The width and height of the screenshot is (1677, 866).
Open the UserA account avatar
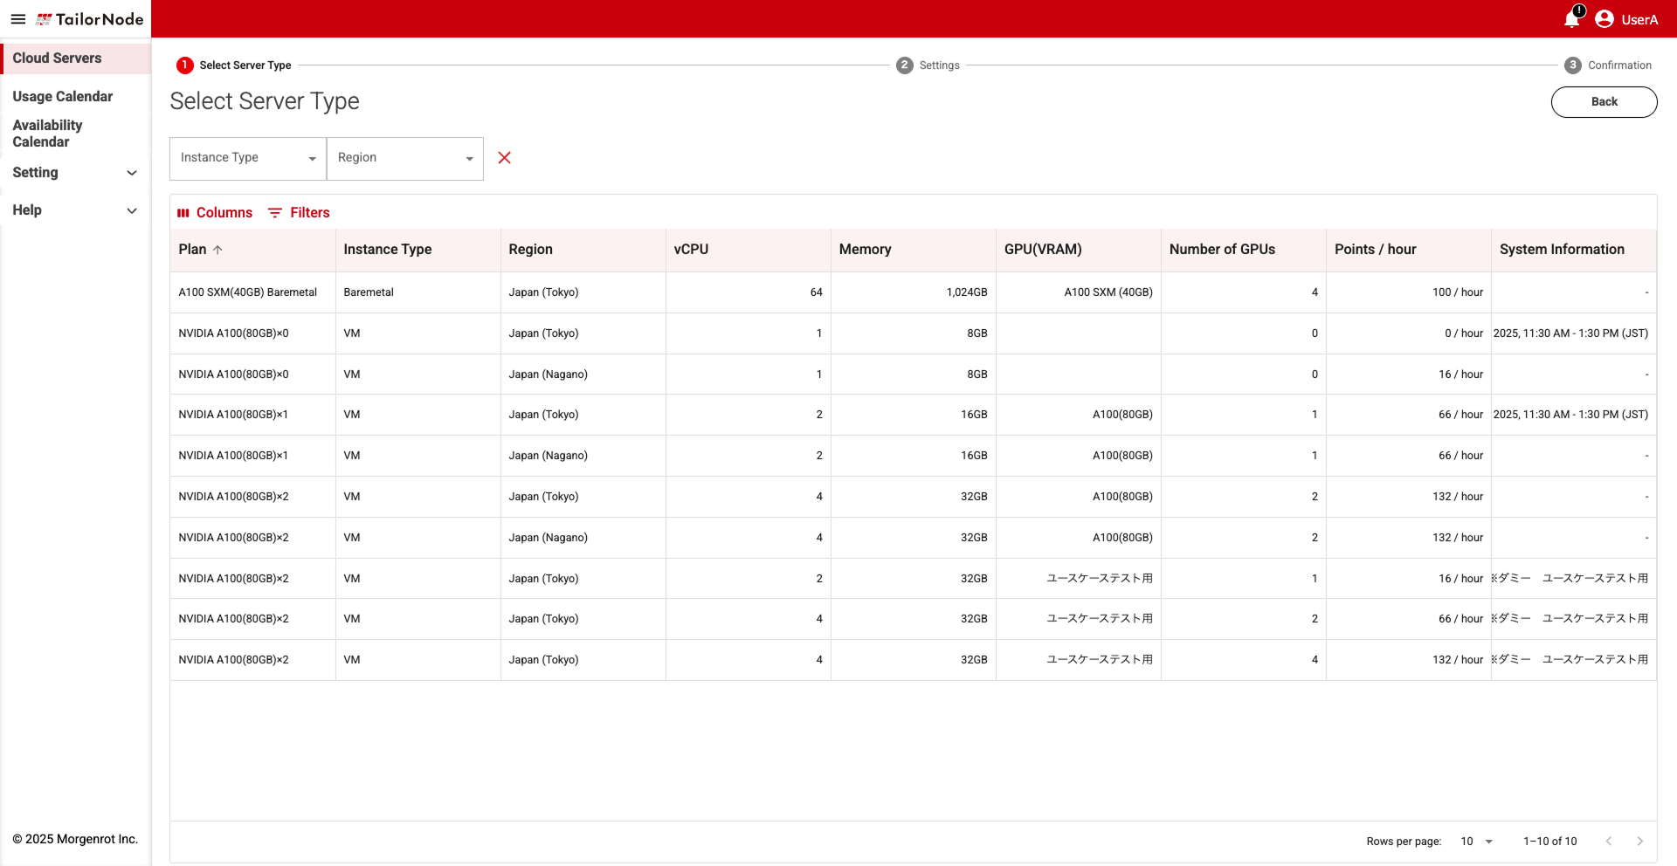(x=1605, y=19)
